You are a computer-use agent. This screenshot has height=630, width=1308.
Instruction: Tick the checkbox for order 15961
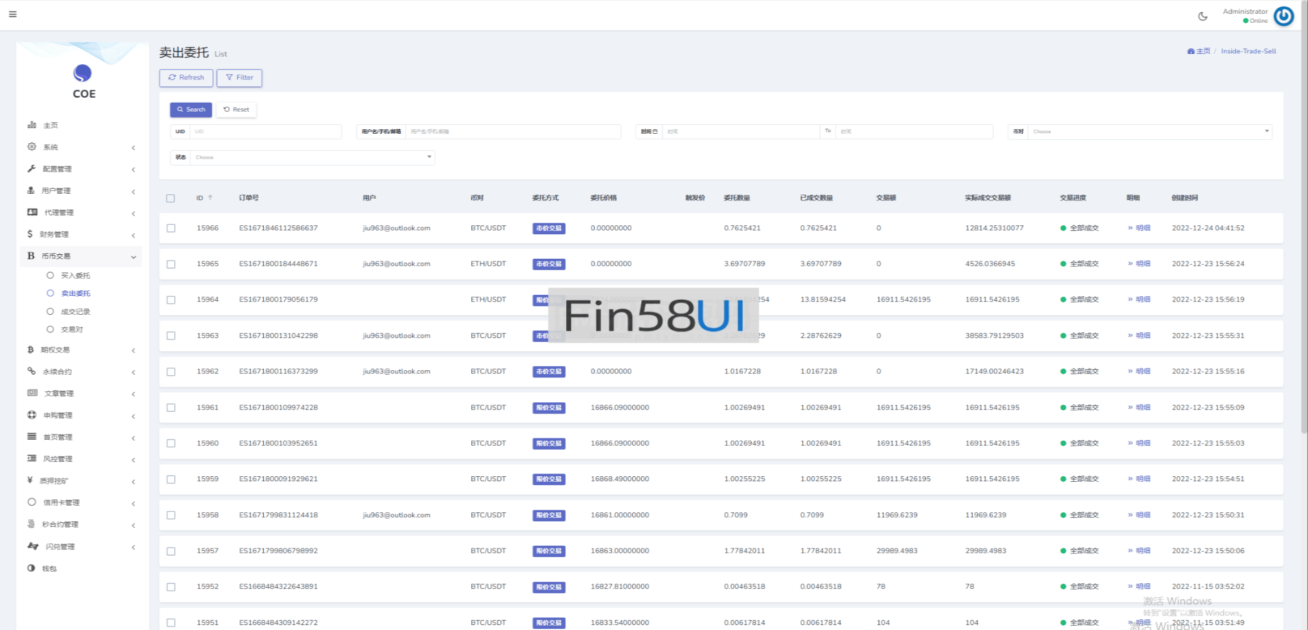coord(171,407)
